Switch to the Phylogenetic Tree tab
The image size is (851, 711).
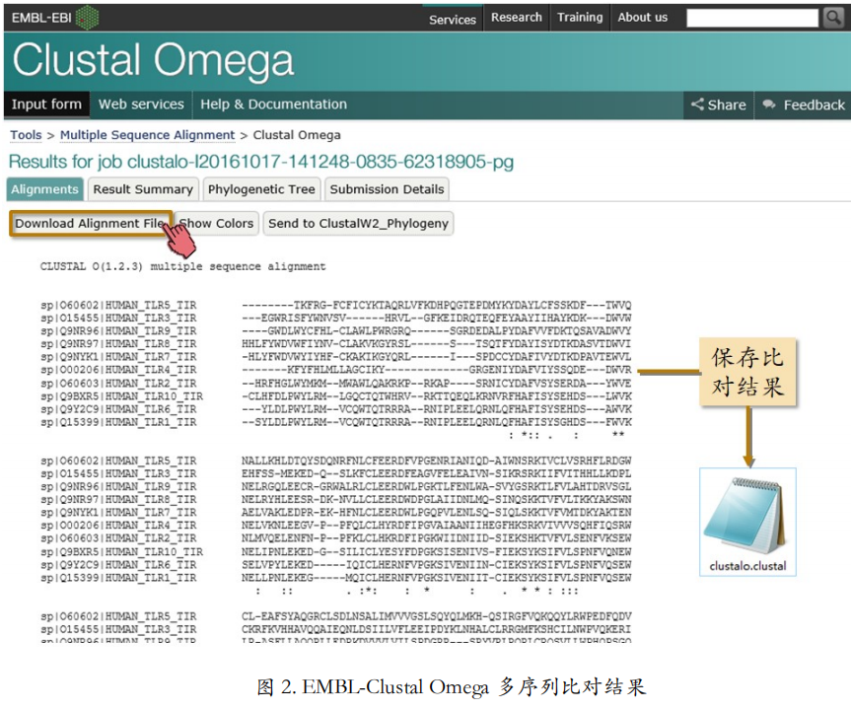coord(261,189)
